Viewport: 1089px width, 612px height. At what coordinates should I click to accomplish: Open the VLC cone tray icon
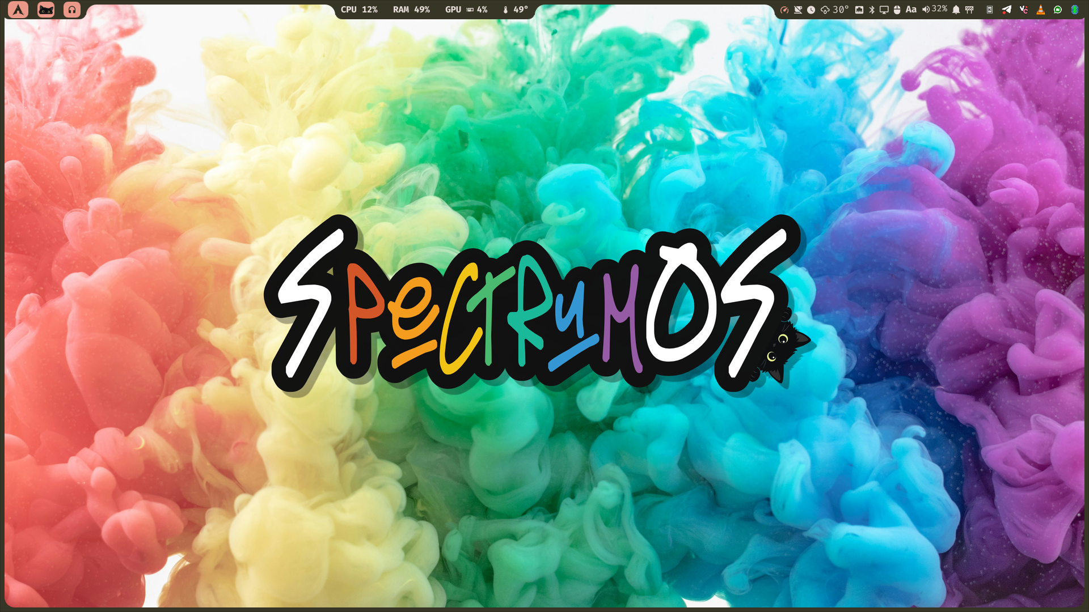click(1041, 10)
